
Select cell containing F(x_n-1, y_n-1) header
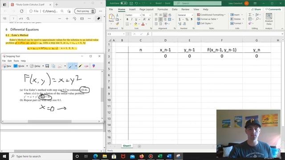click(x=222, y=50)
